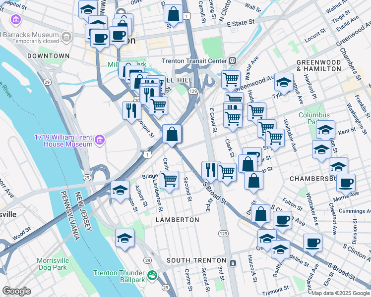Click the graduation cap marker near Greenwood Ave
Screen dimensions: 371x297
pyautogui.click(x=284, y=84)
